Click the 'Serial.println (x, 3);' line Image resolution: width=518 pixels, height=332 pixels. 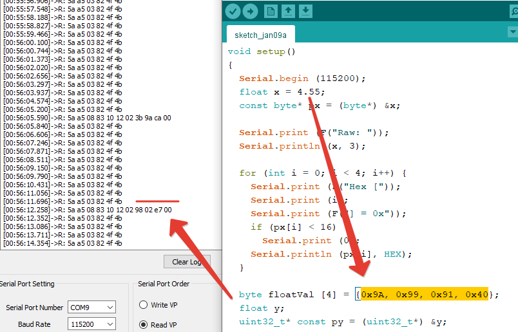click(302, 146)
